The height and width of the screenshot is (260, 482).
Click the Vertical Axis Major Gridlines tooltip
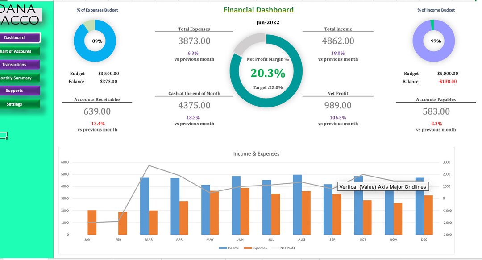[x=382, y=187]
